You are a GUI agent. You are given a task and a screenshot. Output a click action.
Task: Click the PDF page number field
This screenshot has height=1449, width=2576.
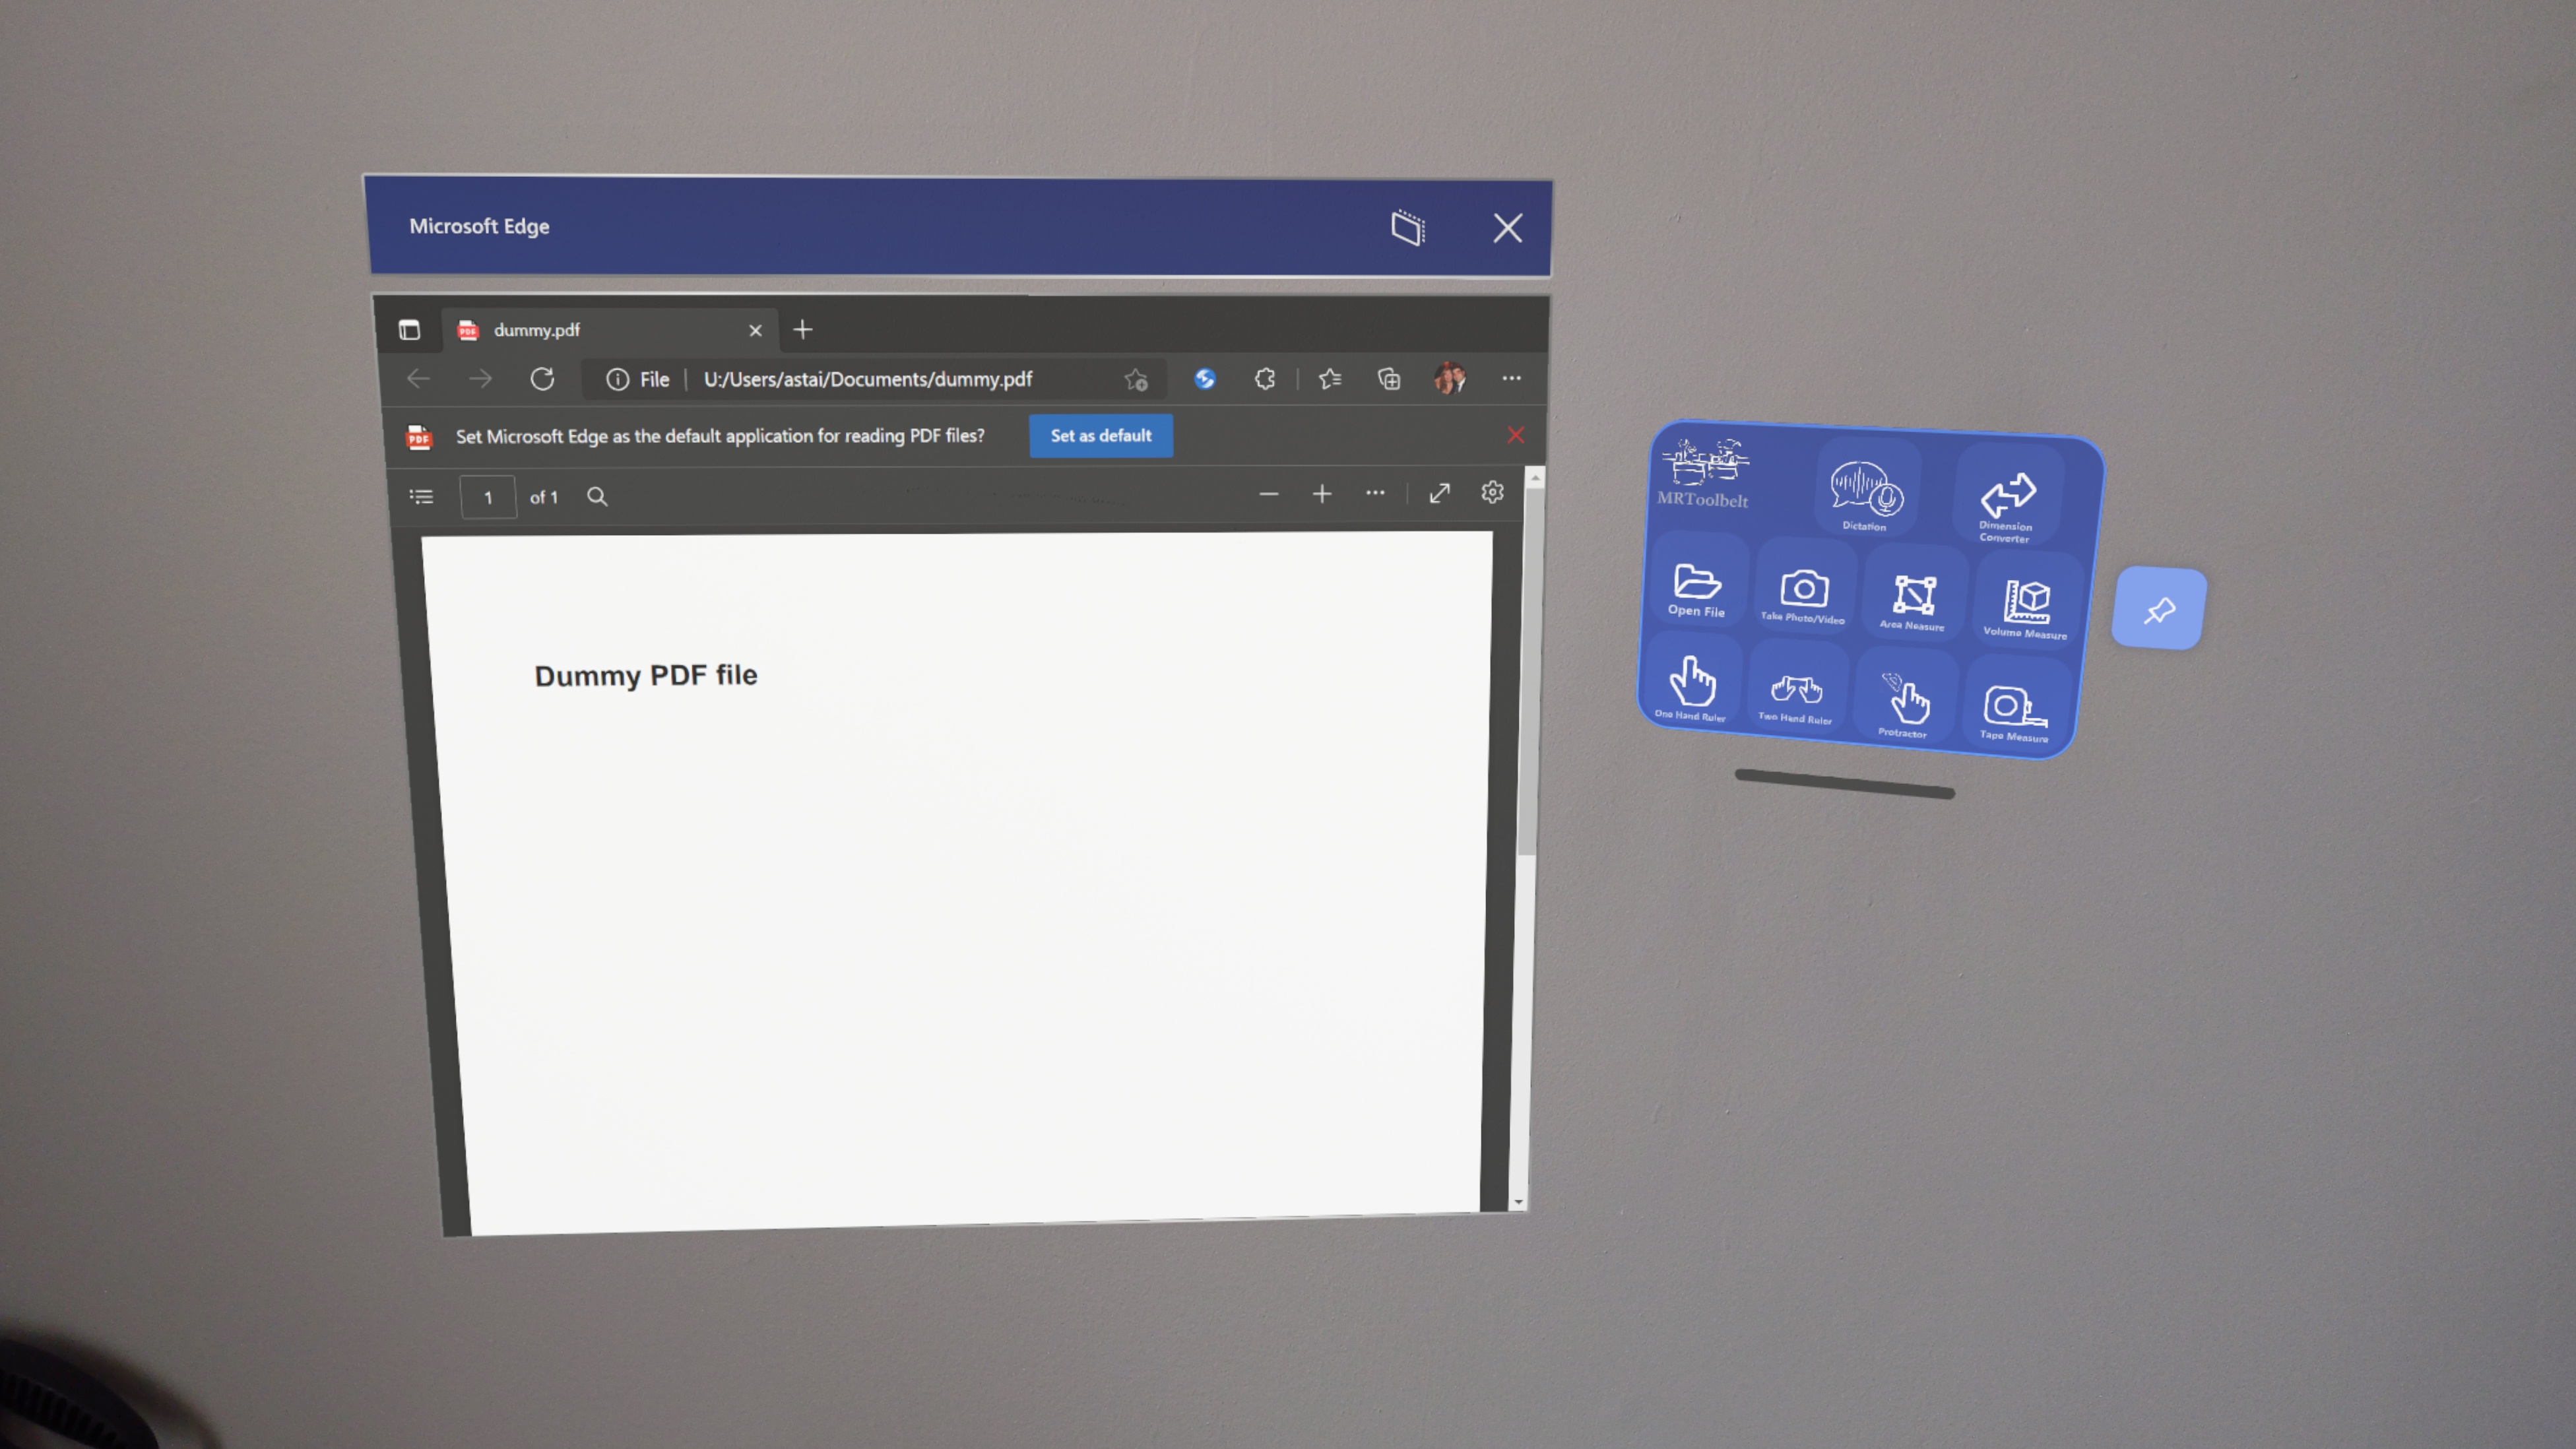pyautogui.click(x=488, y=497)
